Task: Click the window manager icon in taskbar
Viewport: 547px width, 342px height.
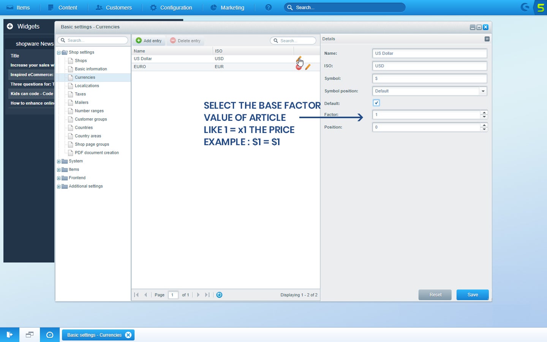Action: pos(30,335)
